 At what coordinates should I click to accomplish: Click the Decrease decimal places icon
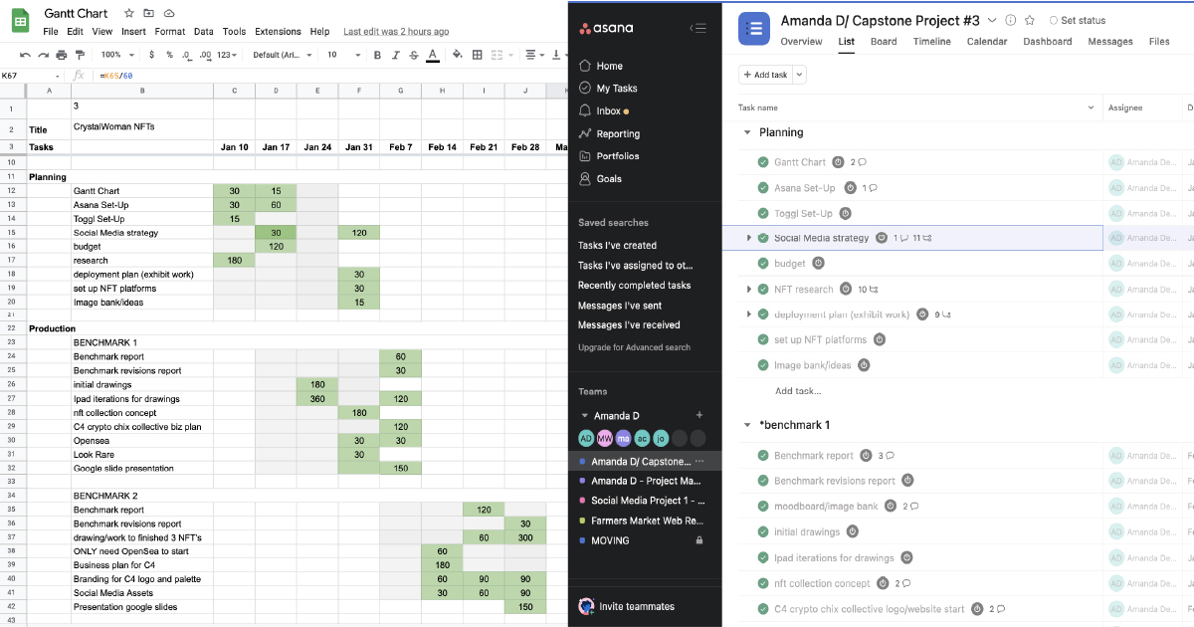pos(187,55)
